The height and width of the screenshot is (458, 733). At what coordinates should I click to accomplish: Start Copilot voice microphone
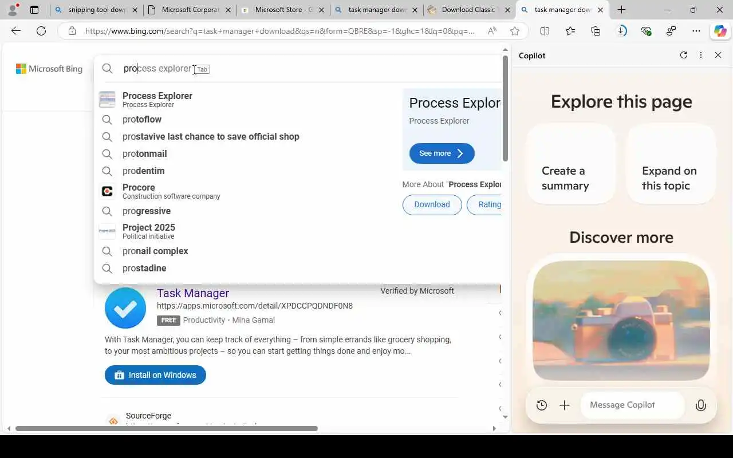click(700, 405)
